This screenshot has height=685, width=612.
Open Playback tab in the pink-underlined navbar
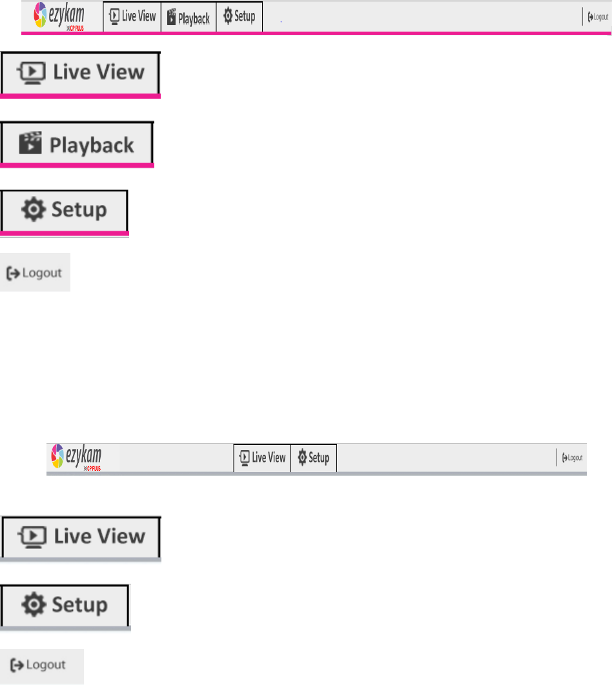[189, 17]
